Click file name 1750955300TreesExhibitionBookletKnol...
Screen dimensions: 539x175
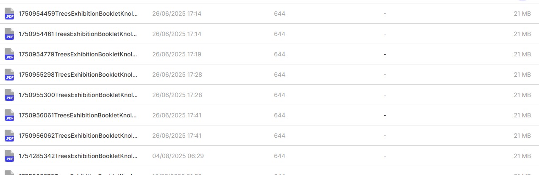78,95
